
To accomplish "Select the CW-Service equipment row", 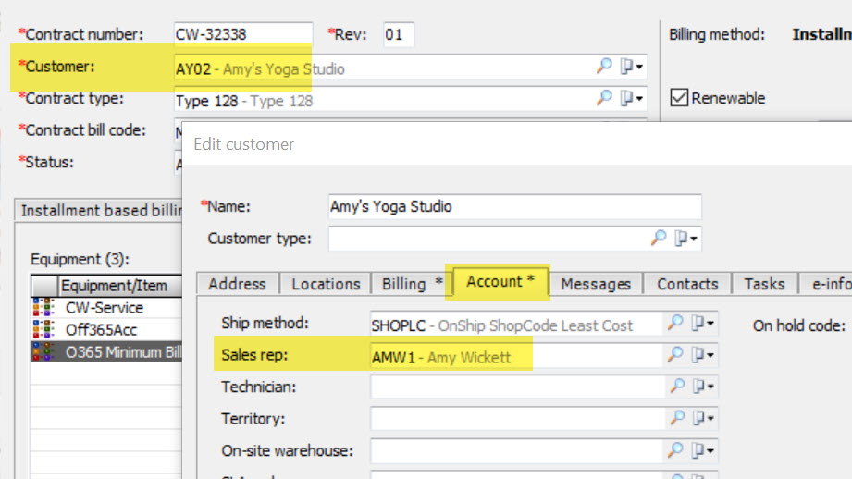I will pos(106,307).
